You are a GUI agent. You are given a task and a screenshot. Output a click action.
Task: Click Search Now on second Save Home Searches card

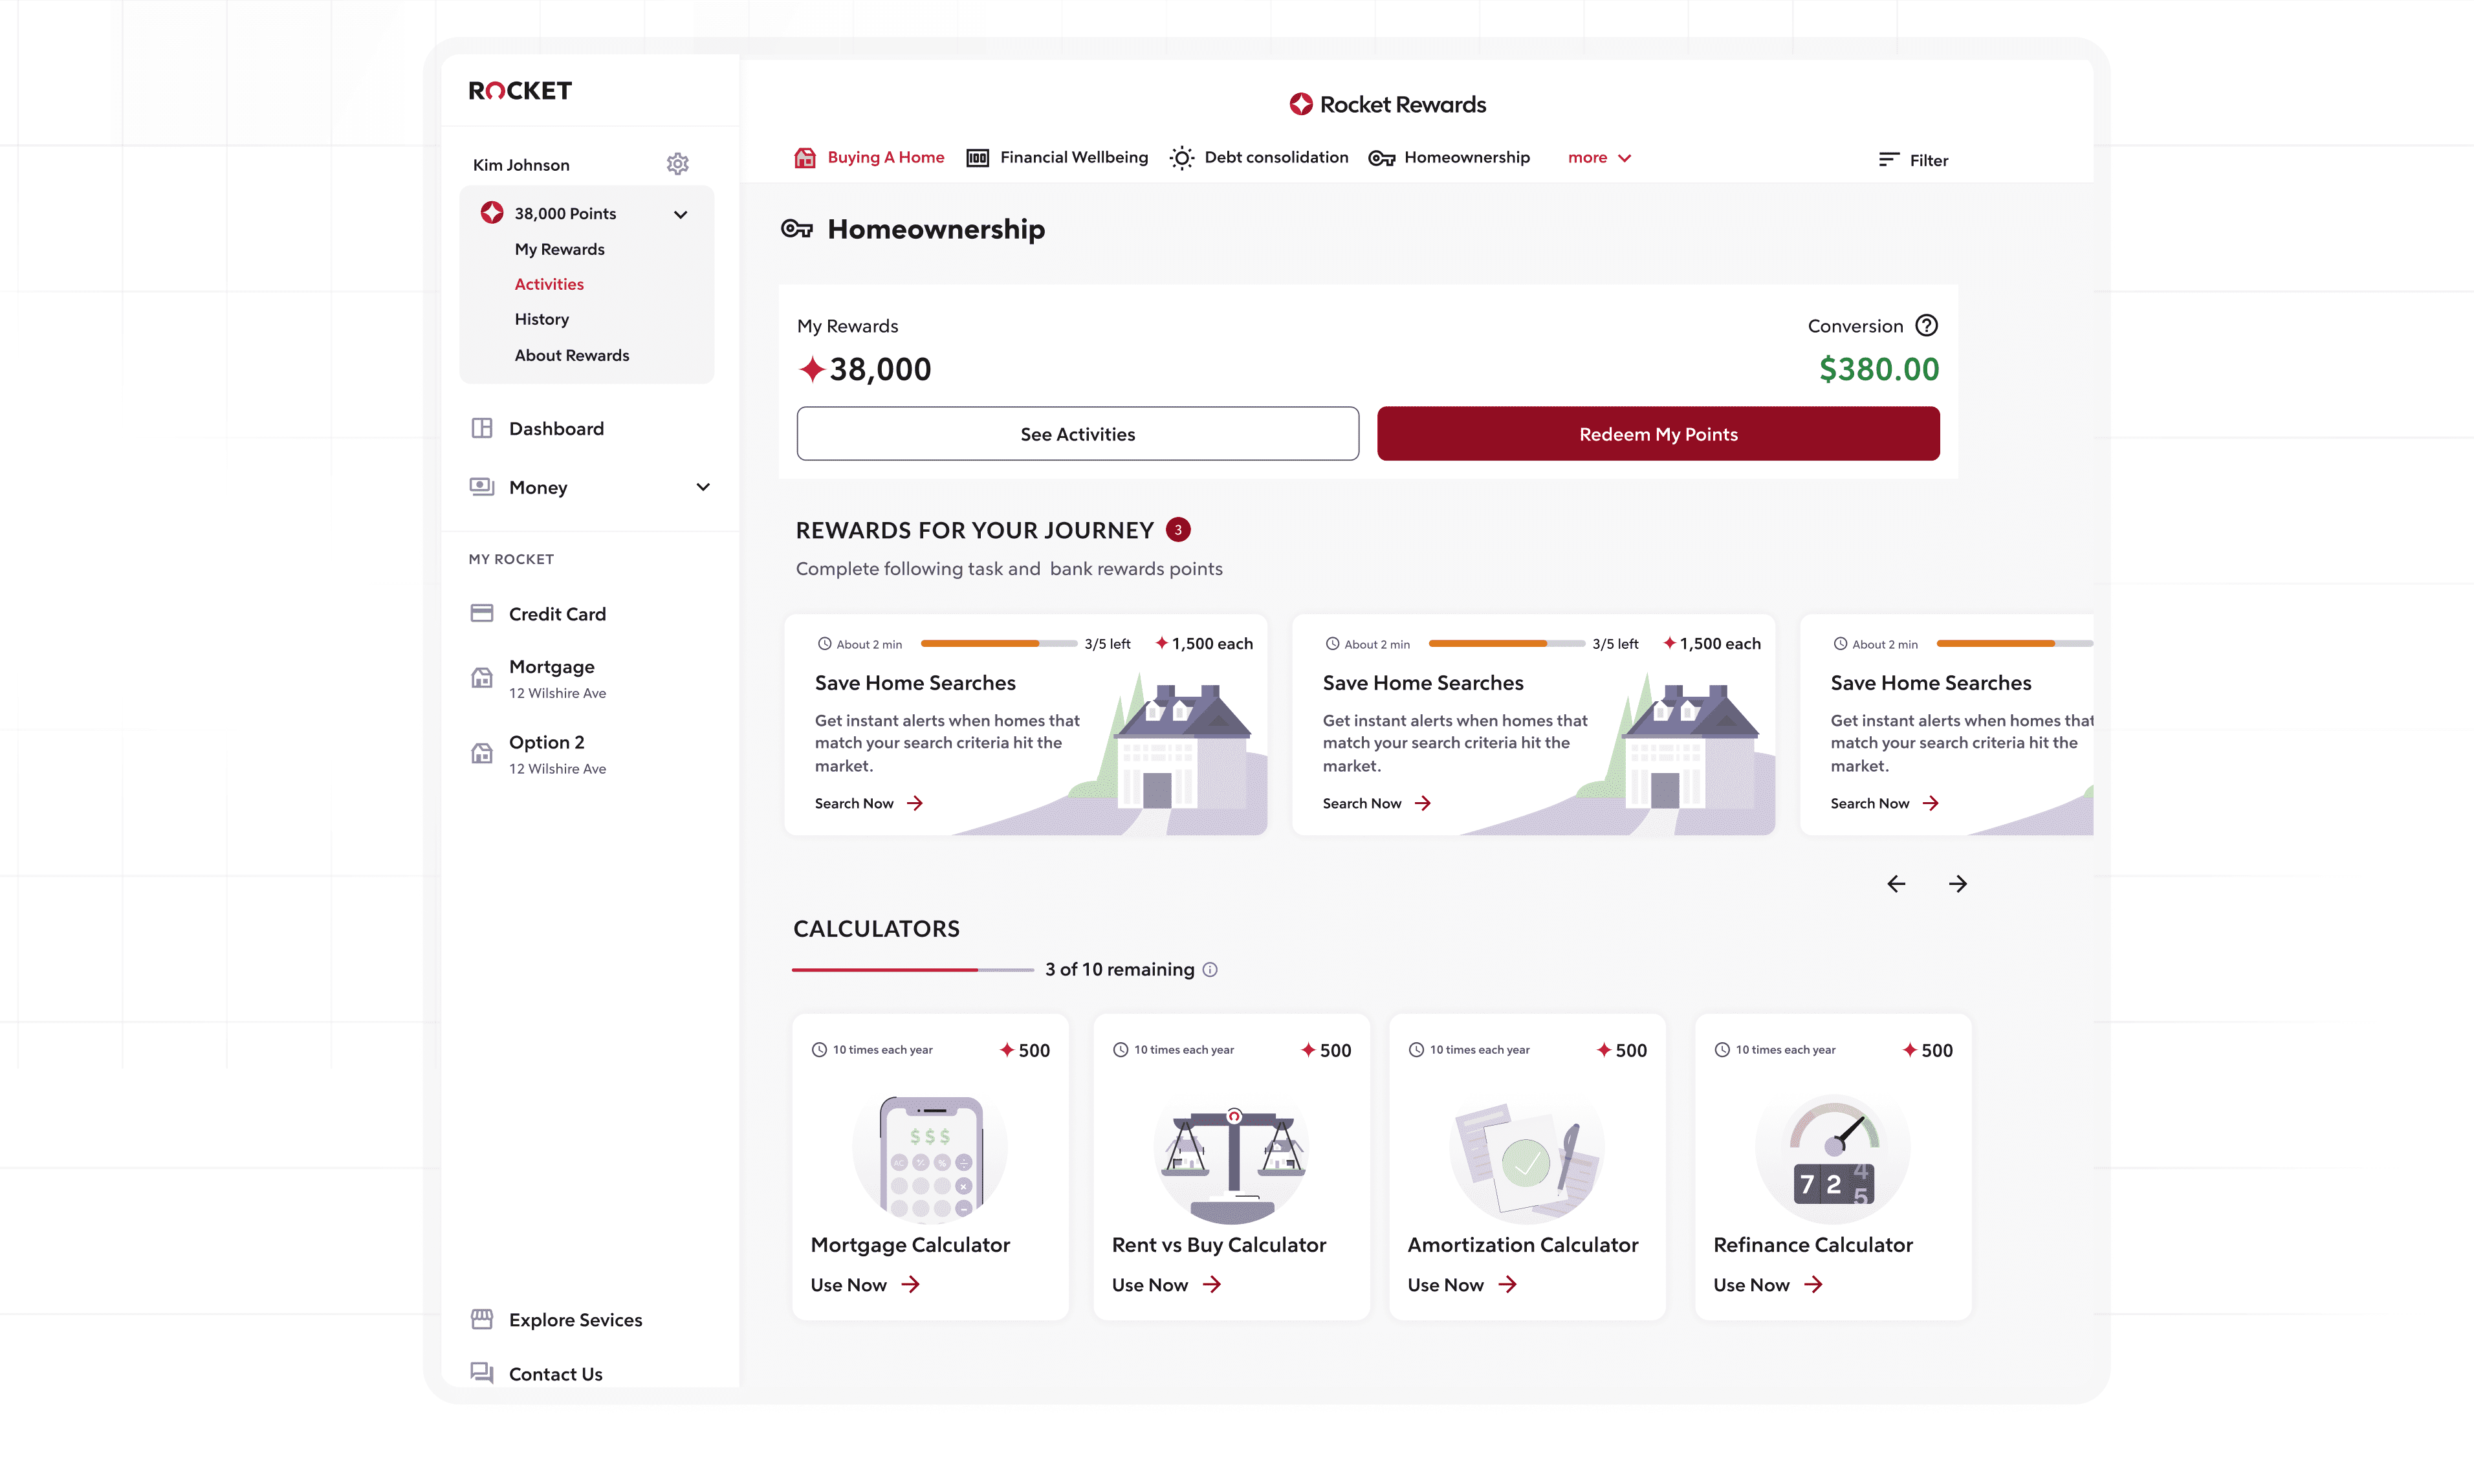point(1377,804)
